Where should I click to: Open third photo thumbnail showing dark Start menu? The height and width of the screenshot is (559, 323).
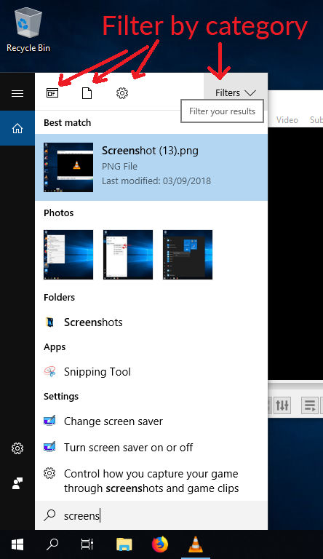click(188, 255)
